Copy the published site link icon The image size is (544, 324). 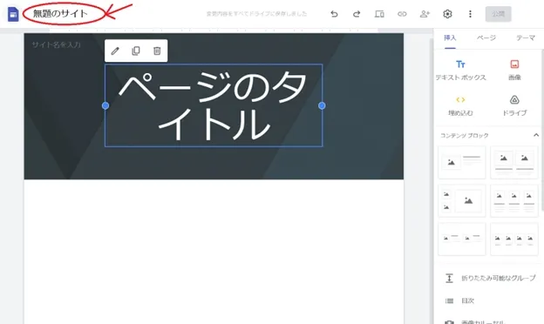pos(402,14)
